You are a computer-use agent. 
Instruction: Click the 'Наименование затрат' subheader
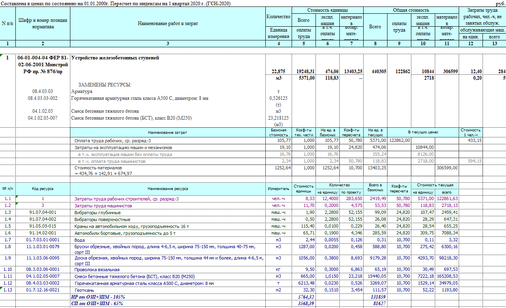167,133
